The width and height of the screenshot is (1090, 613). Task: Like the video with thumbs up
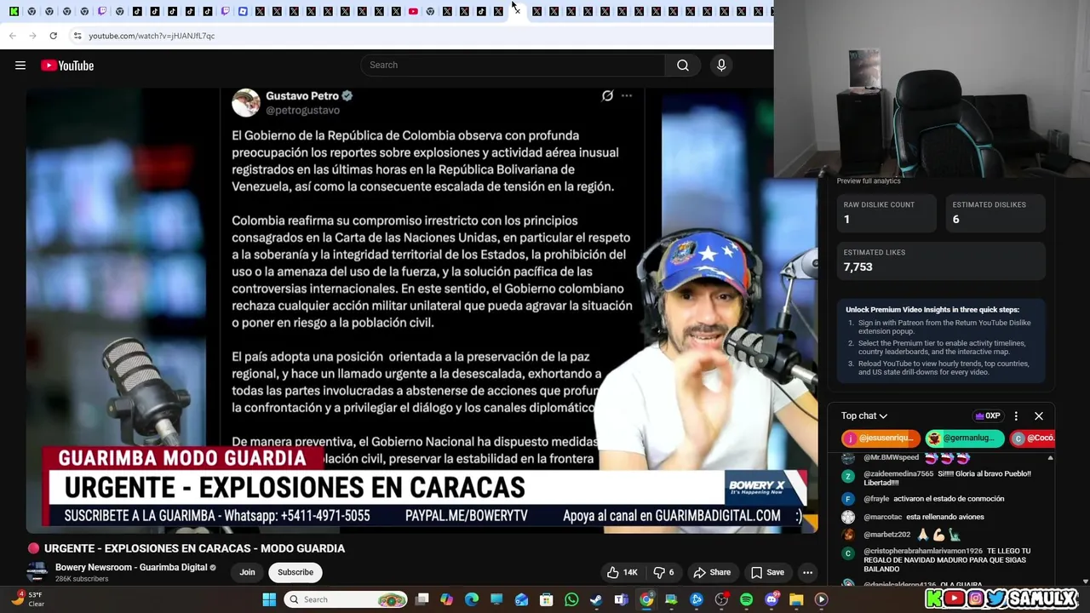coord(621,572)
